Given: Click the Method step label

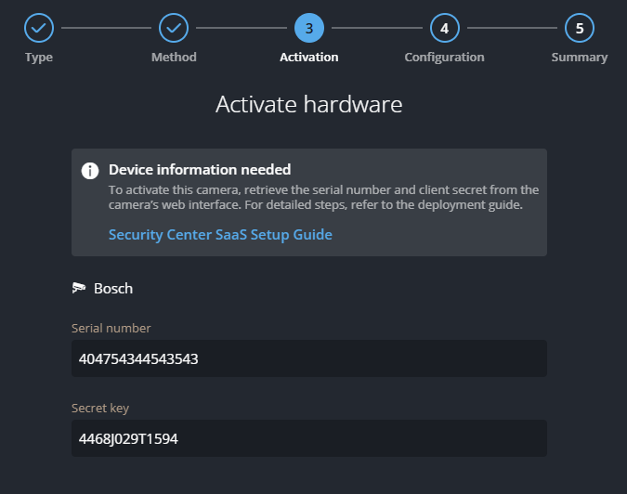Looking at the screenshot, I should (x=174, y=58).
